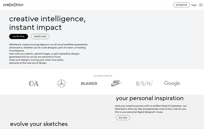Screen dimensions: 204x129
Task: Click the enterprise button
Action: 181,5
